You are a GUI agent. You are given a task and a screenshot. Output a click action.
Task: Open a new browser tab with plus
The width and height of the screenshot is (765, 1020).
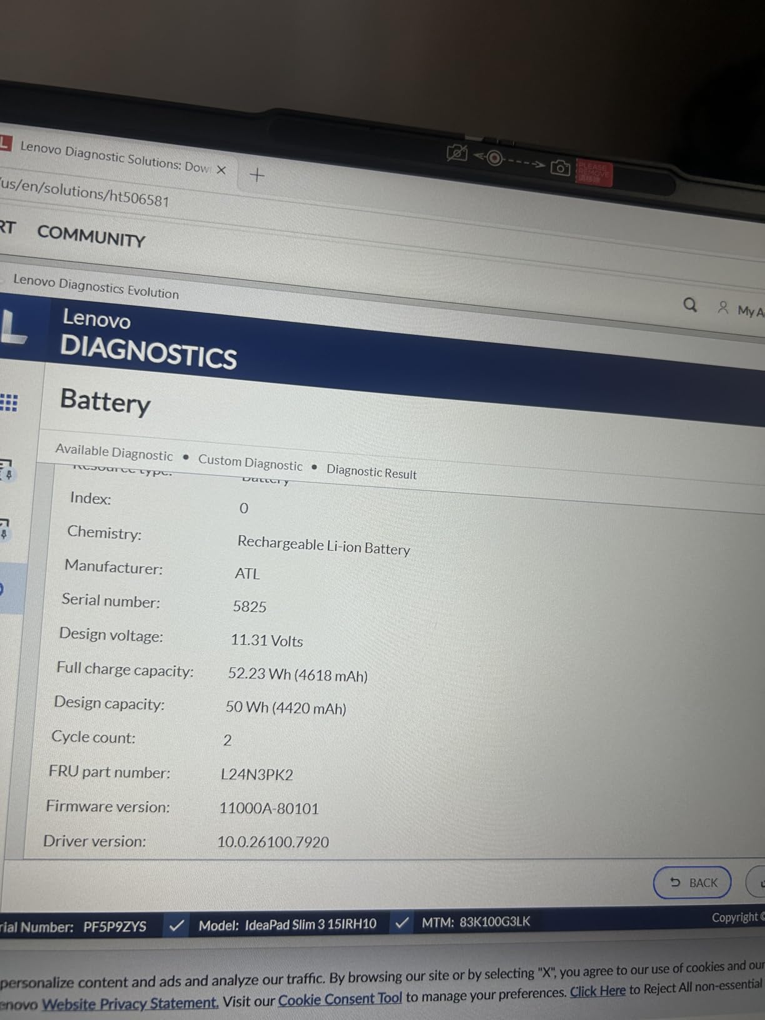tap(257, 175)
